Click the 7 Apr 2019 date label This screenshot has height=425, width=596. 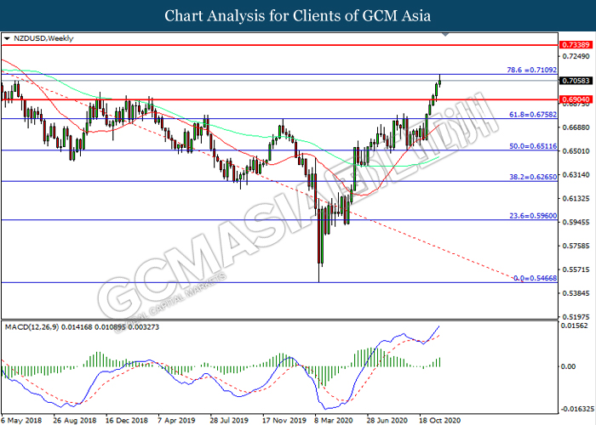coord(177,421)
